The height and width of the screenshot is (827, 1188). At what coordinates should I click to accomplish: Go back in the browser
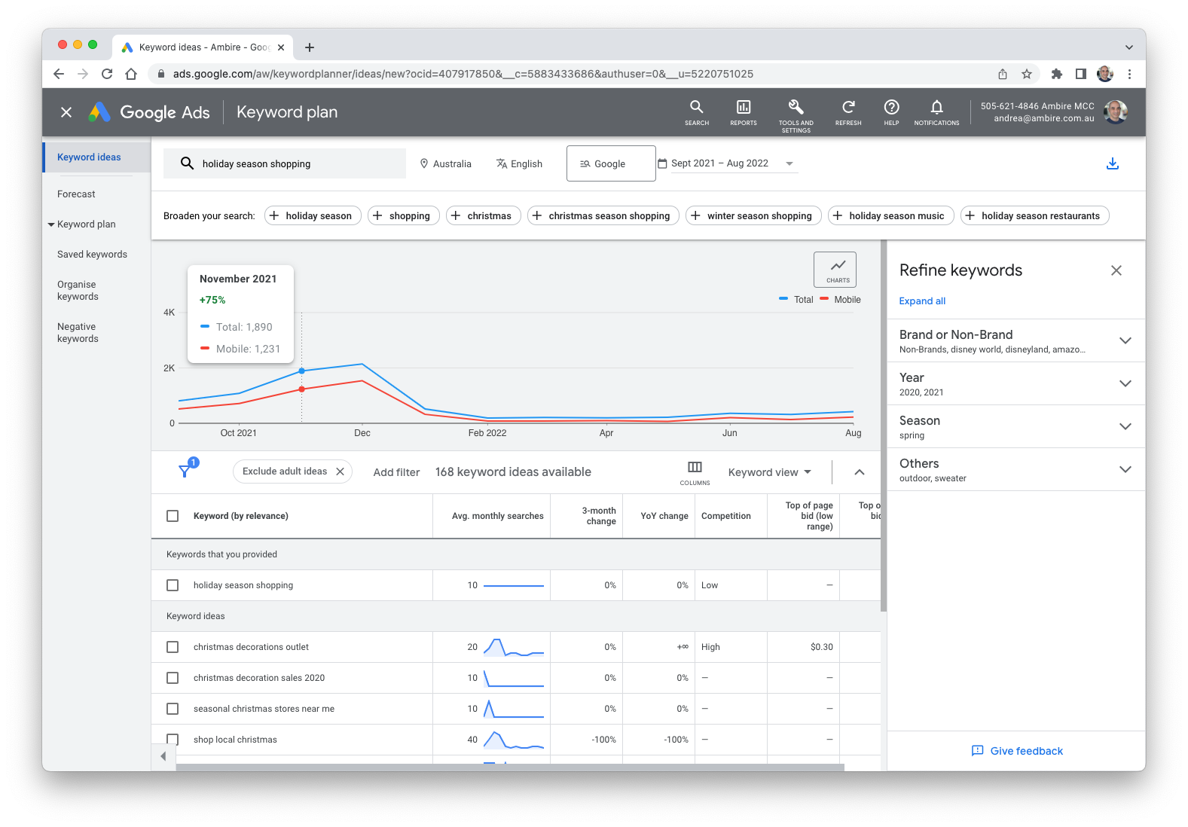coord(59,74)
